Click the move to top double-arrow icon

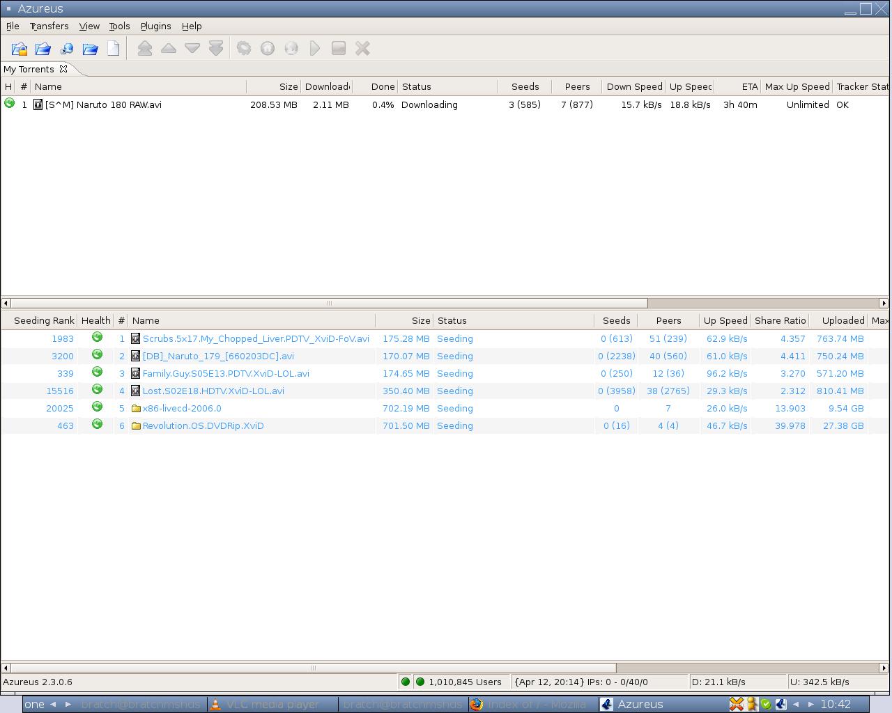point(145,48)
